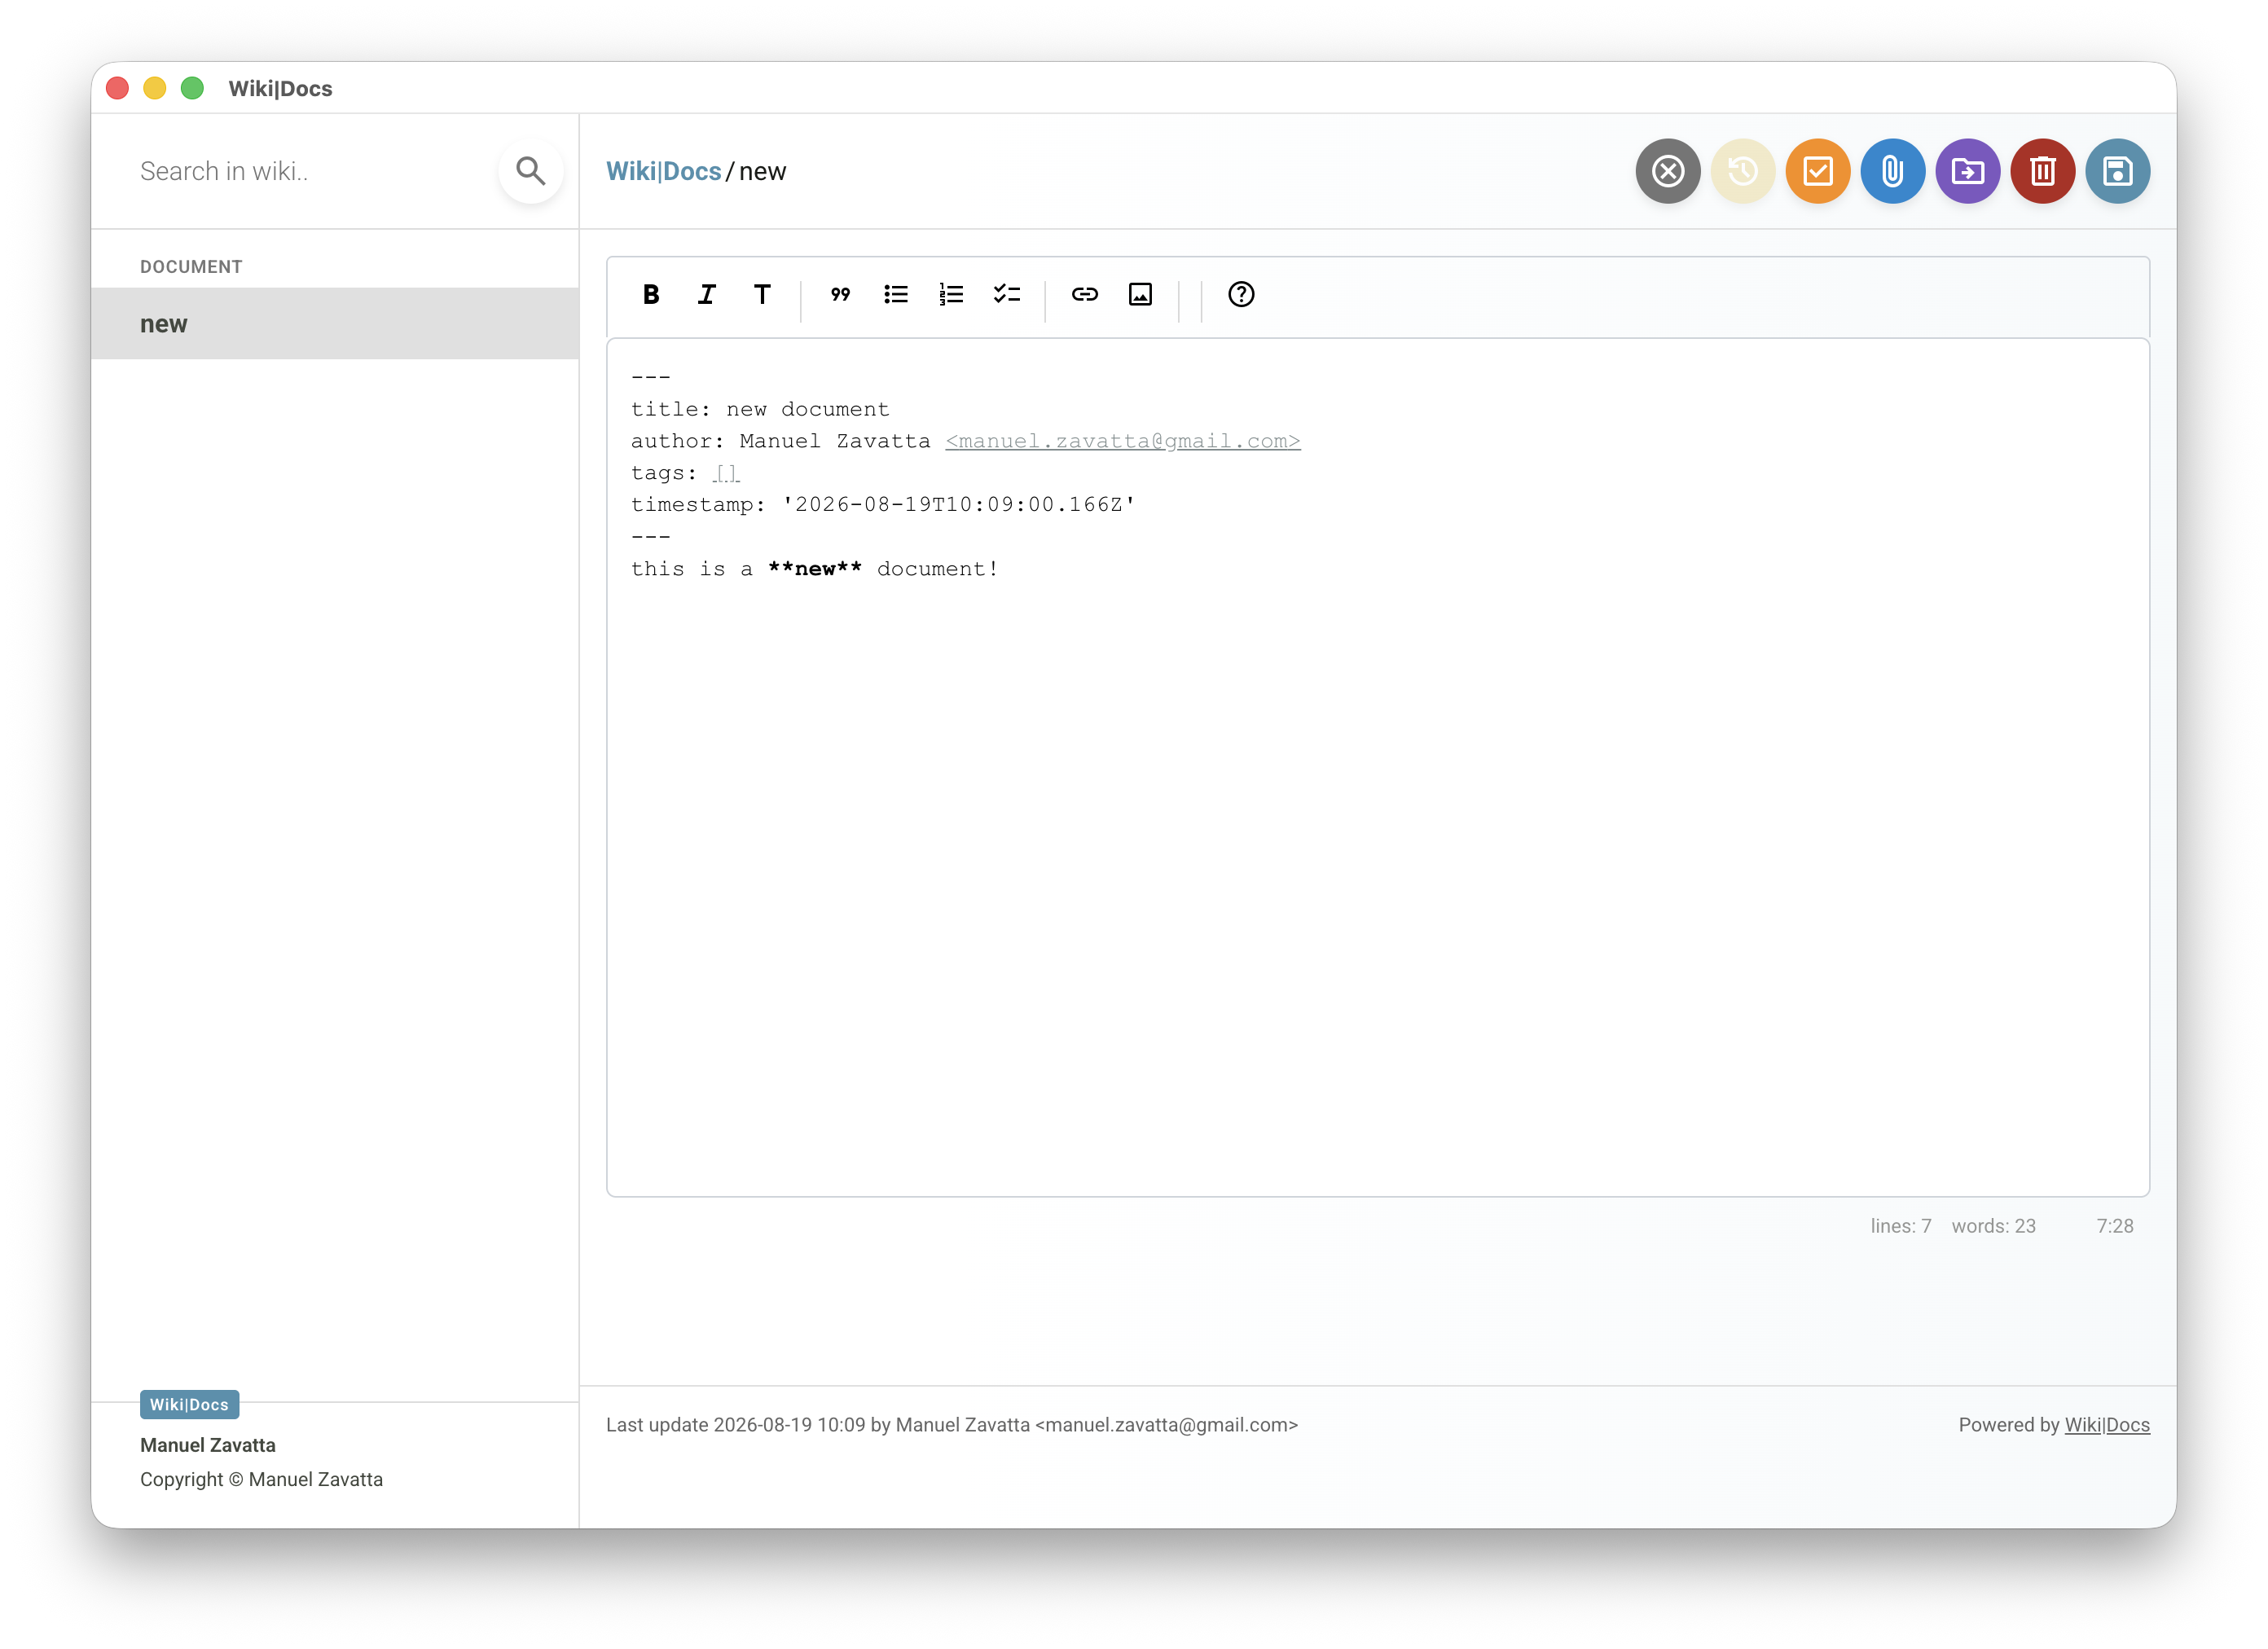Viewport: 2268px width, 1649px height.
Task: Move document with the purple folder button
Action: coord(1968,171)
